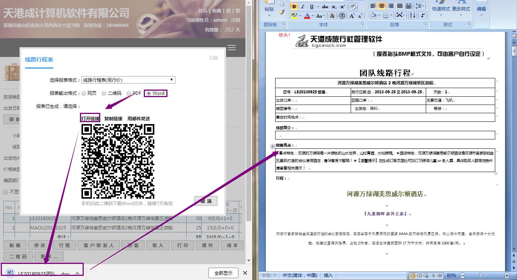Grow font size with large A icon
Screen dimensions: 517x280
[x=352, y=16]
